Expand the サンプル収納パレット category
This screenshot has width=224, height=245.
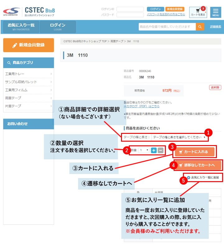[29, 82]
